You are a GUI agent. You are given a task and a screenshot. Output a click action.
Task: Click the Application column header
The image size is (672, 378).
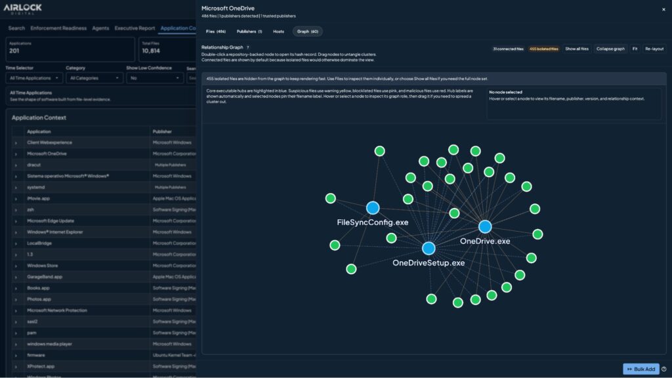[39, 131]
